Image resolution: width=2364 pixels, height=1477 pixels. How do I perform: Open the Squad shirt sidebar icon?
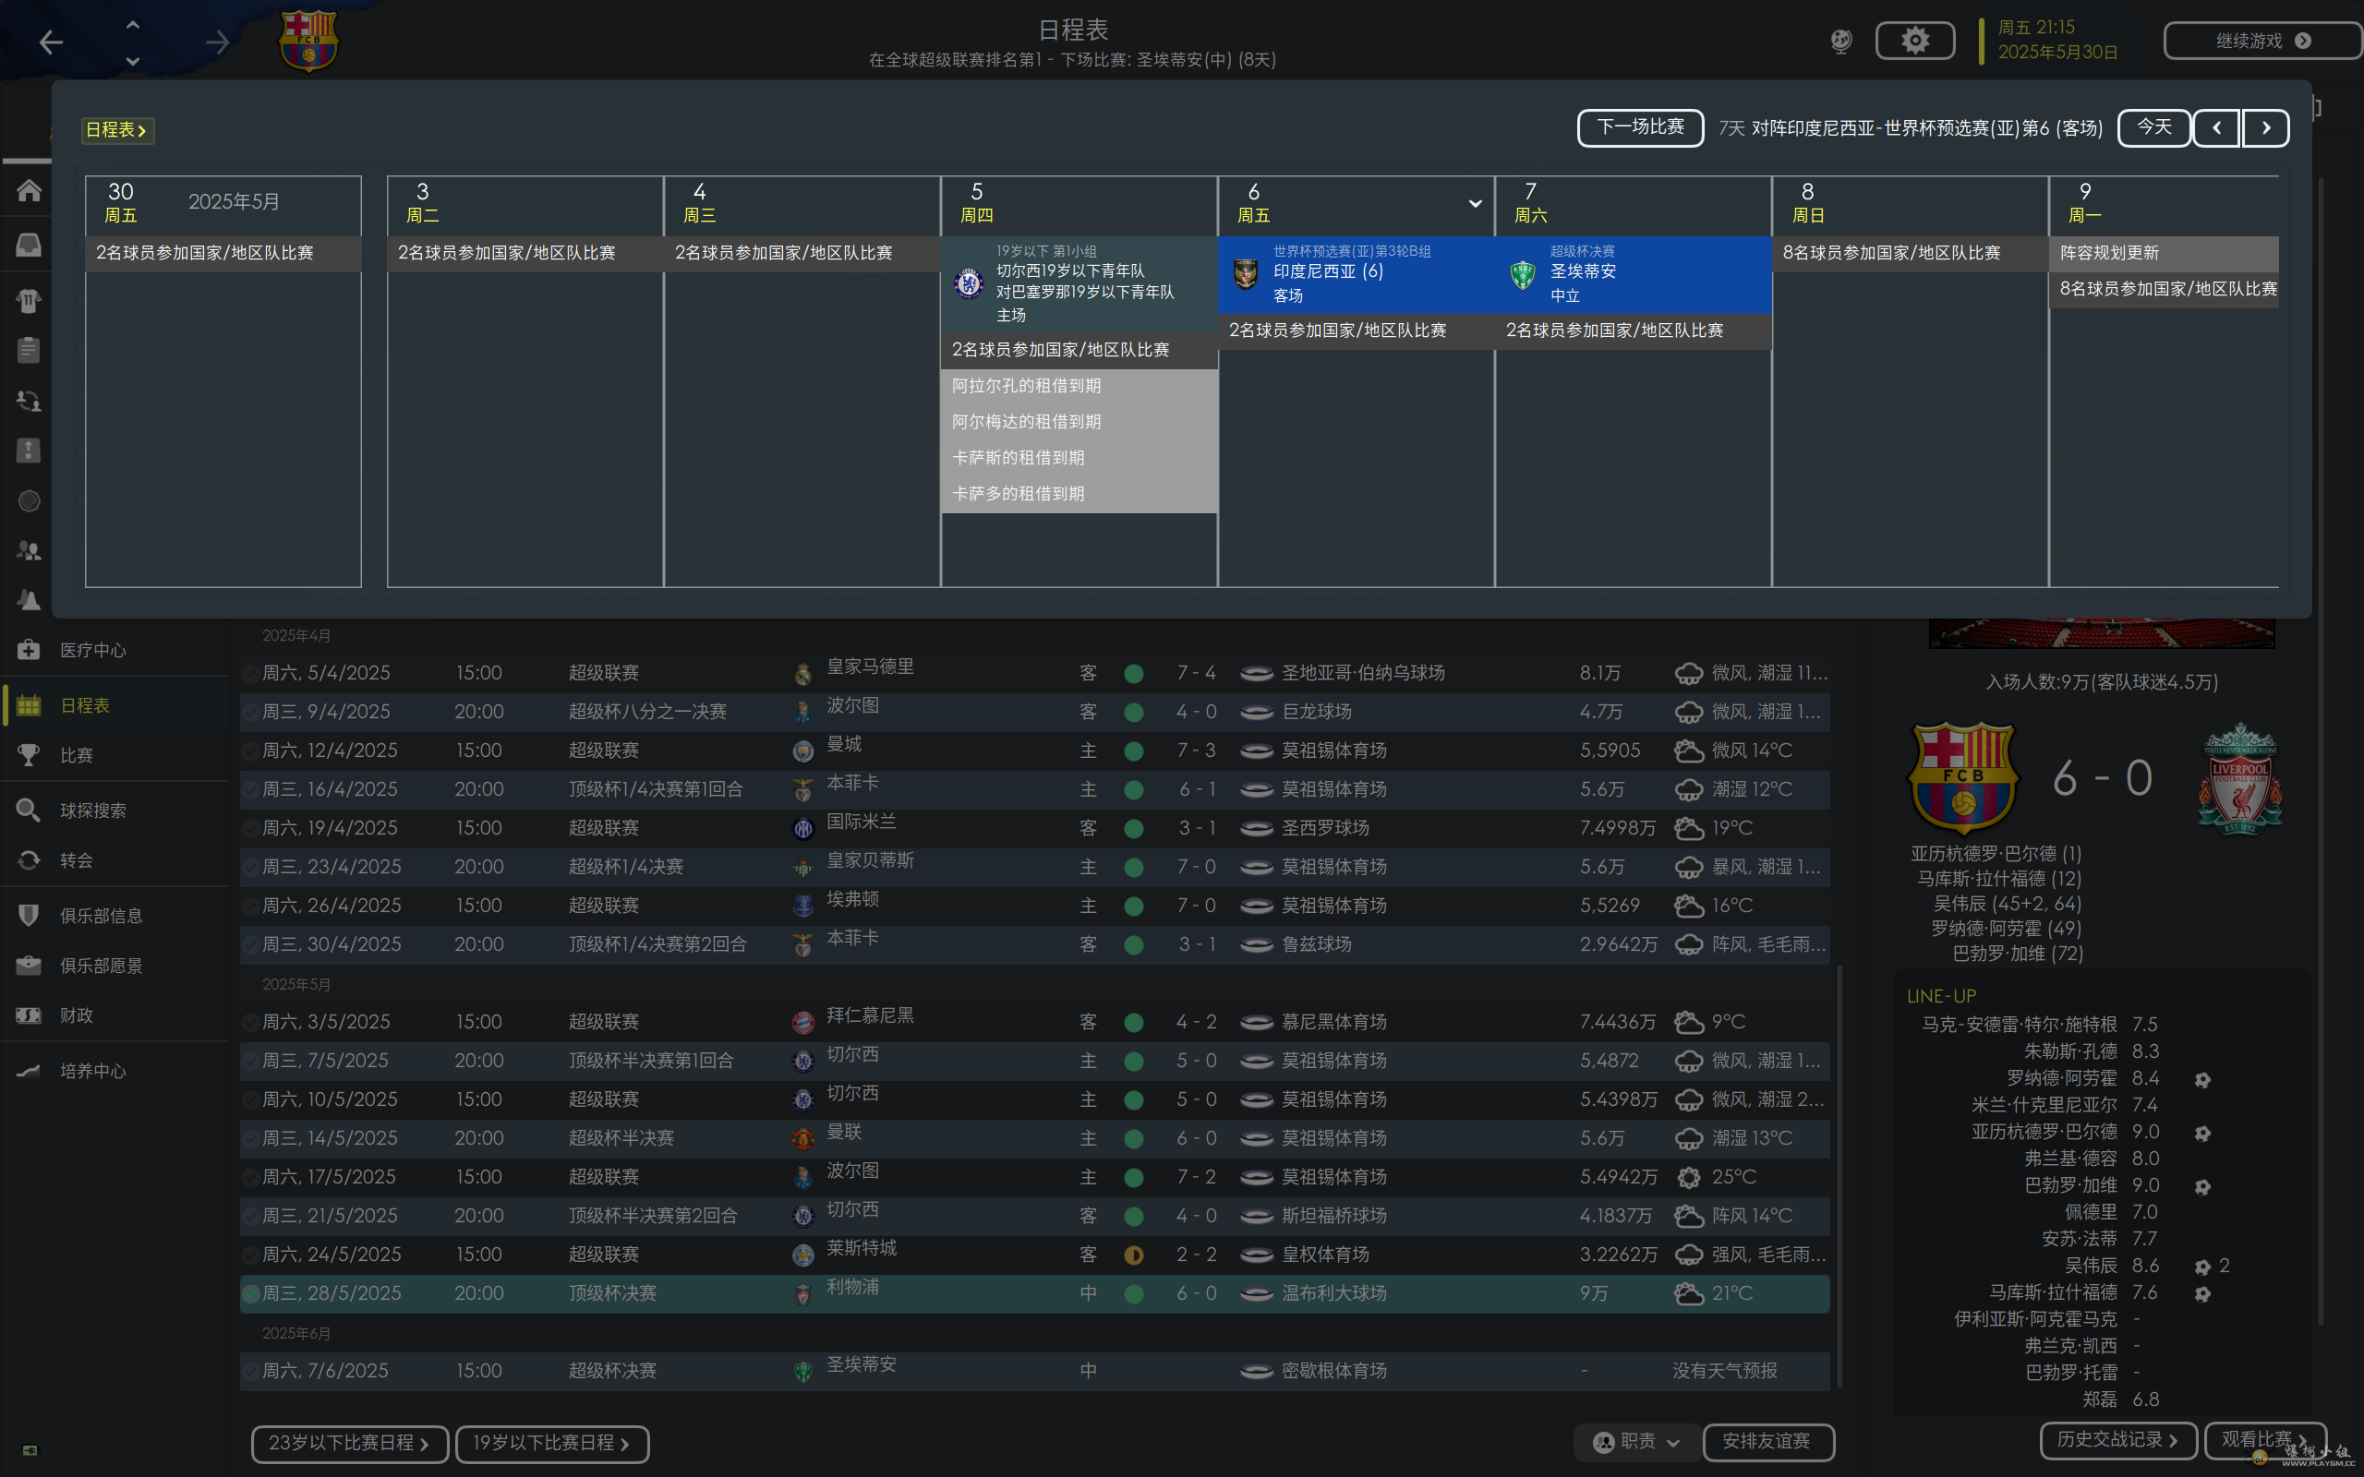click(29, 301)
